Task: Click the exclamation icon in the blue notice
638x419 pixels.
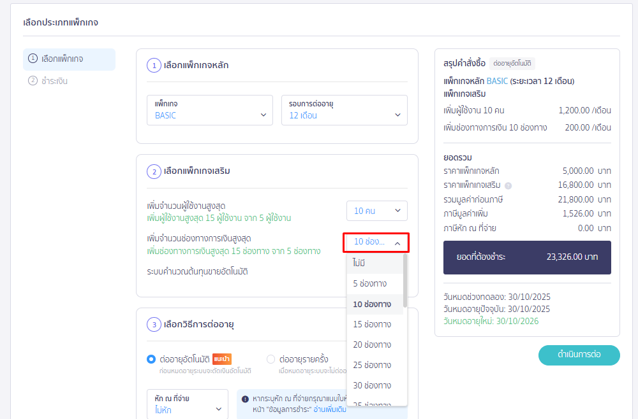Action: [245, 399]
